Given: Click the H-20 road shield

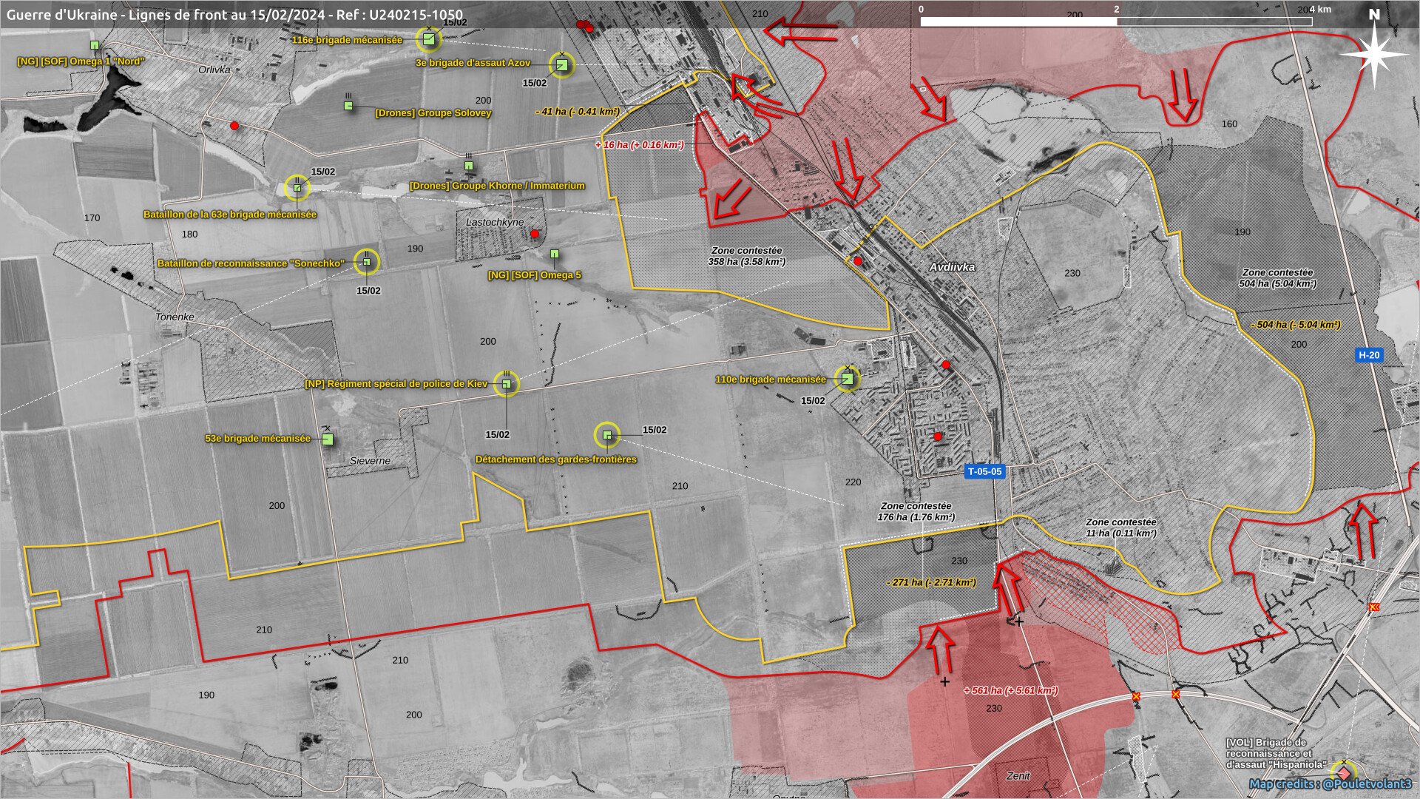Looking at the screenshot, I should tap(1369, 355).
